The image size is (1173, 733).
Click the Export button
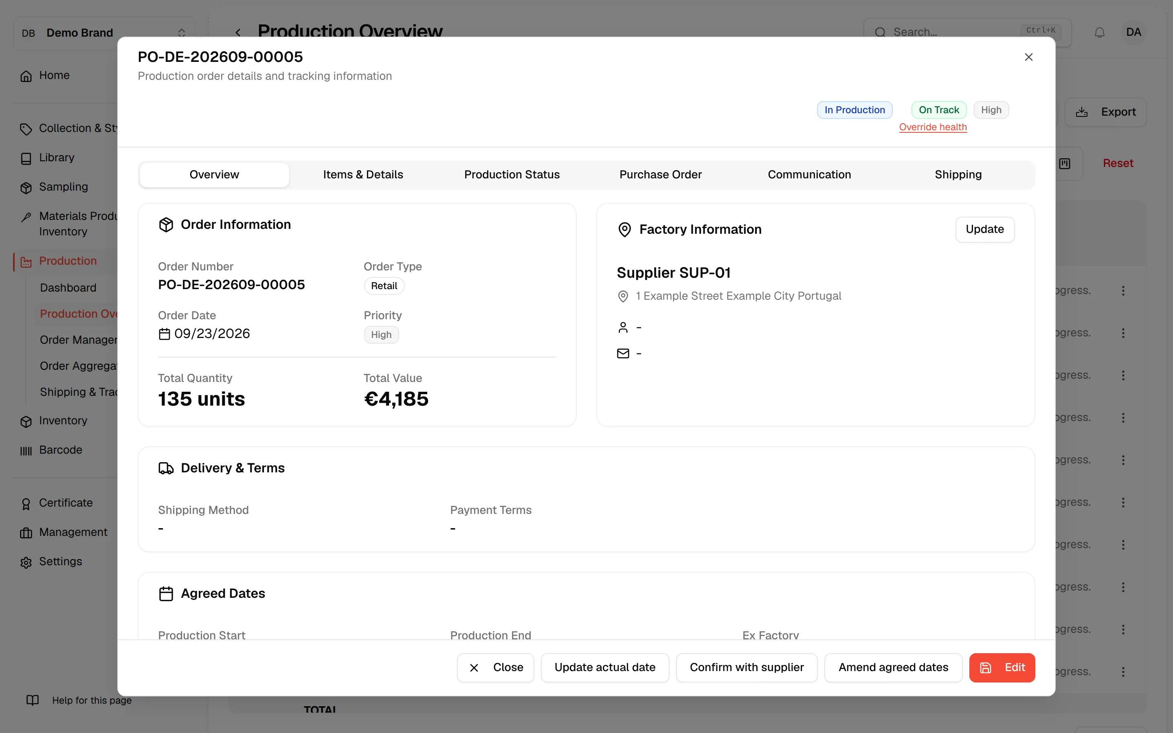(x=1105, y=112)
